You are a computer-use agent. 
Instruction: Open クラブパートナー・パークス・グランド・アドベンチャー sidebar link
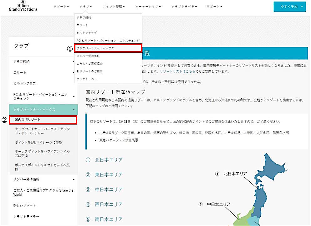42,131
